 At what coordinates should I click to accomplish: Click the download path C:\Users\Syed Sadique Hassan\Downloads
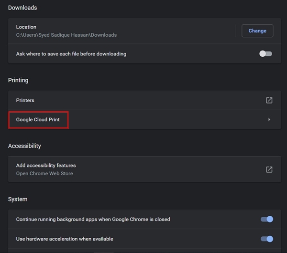(x=66, y=35)
